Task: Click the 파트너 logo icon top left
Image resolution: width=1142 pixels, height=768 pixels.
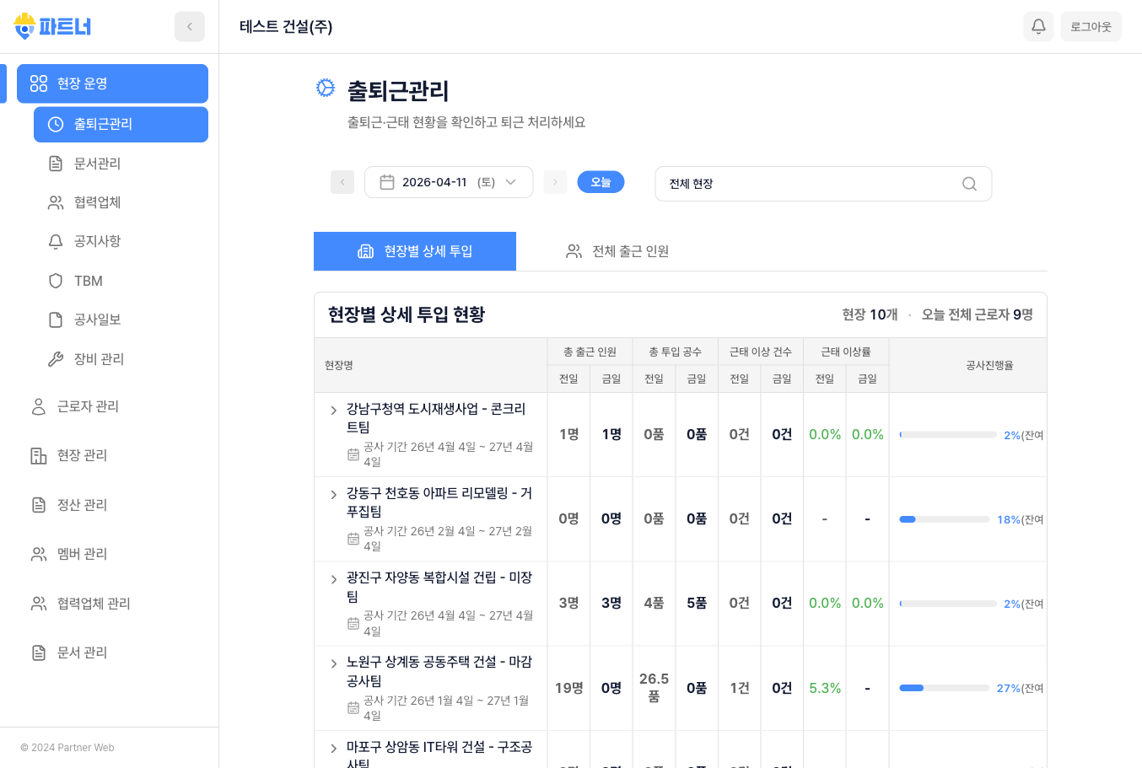Action: [24, 26]
